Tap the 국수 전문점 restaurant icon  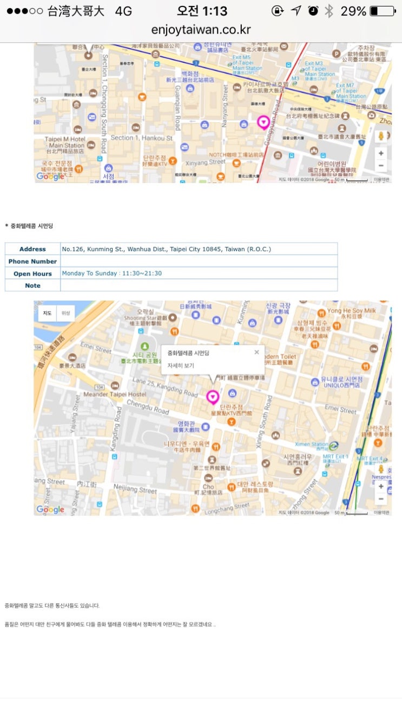(x=78, y=169)
